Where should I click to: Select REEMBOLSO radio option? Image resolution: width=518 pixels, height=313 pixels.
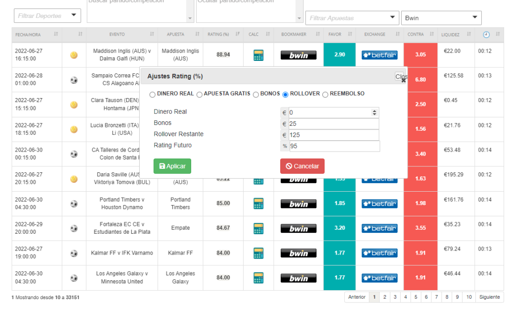coord(325,95)
